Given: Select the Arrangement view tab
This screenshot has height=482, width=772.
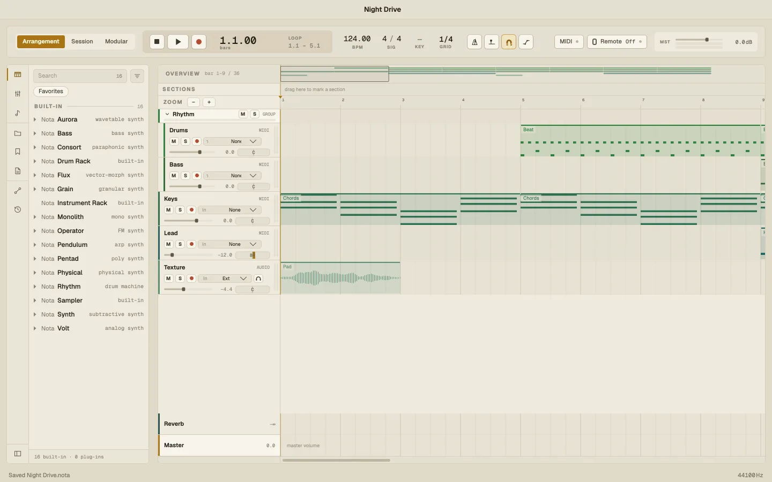Looking at the screenshot, I should [x=41, y=42].
